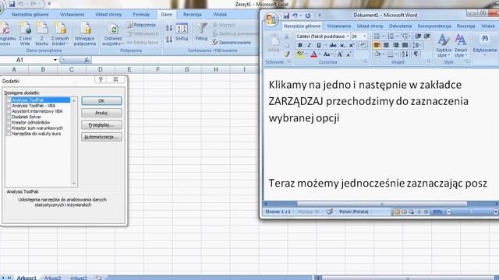Apply strikethrough in Word
Image resolution: width=499 pixels, height=280 pixels.
pos(333,45)
